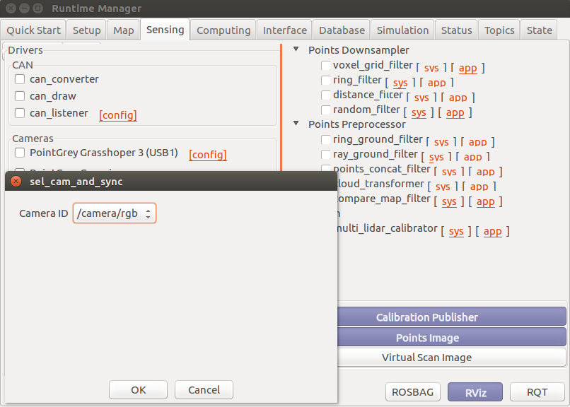Collapse the Points Preprocessor section

tap(296, 124)
